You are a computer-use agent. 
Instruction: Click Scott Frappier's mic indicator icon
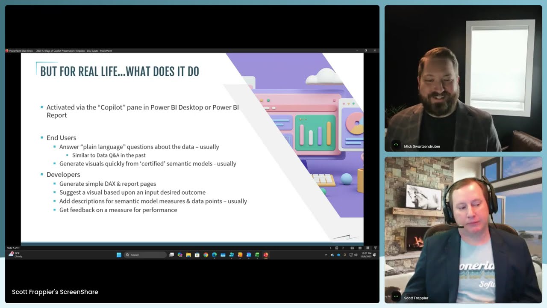[x=396, y=296]
